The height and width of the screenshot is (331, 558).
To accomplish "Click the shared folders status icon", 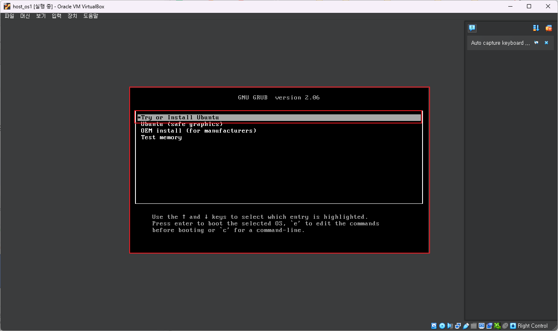I will [473, 326].
